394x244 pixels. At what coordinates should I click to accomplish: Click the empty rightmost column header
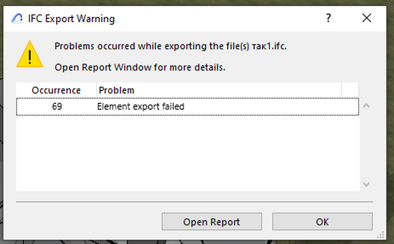350,90
